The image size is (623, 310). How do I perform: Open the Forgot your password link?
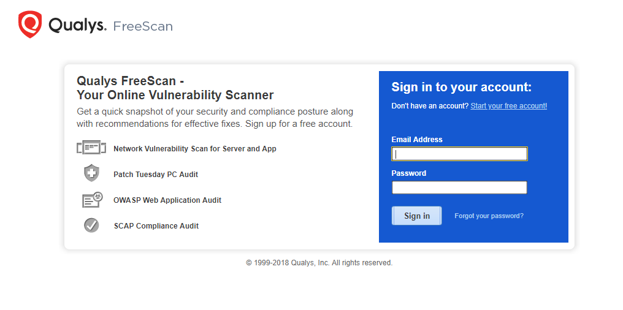pyautogui.click(x=489, y=216)
